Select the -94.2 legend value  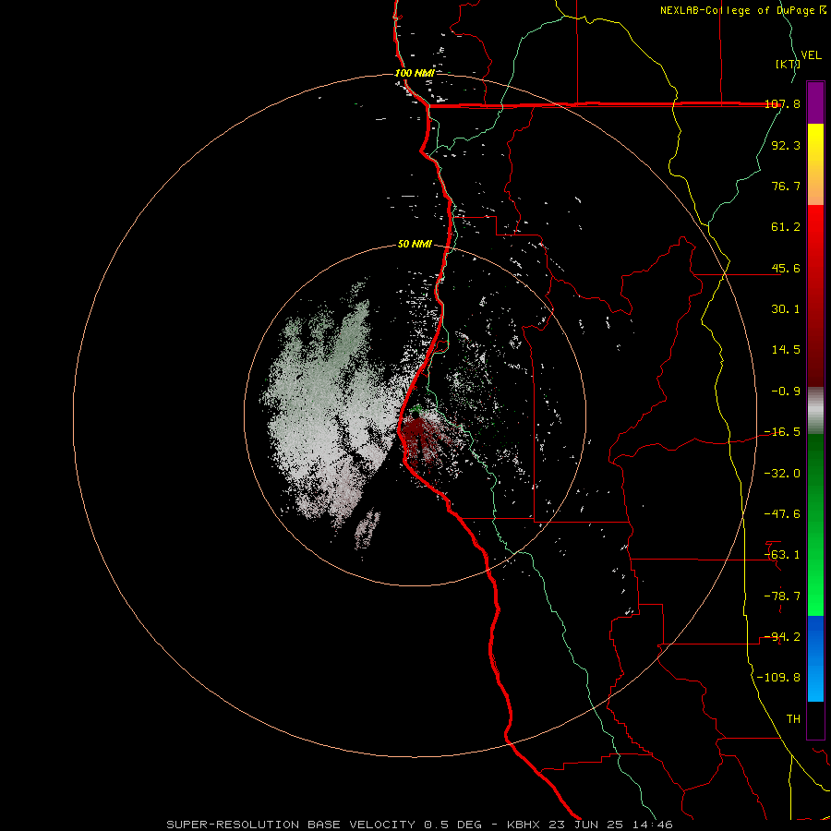tap(782, 637)
